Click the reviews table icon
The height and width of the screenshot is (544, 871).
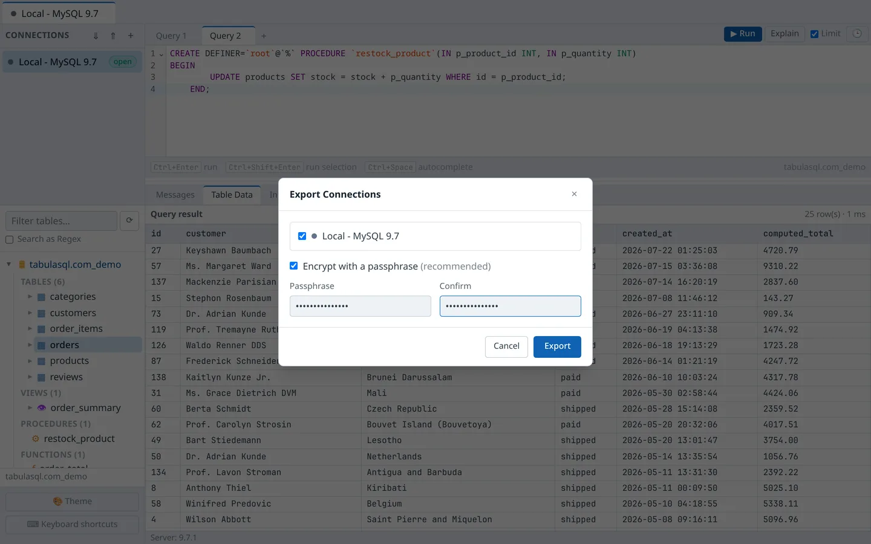pos(42,377)
